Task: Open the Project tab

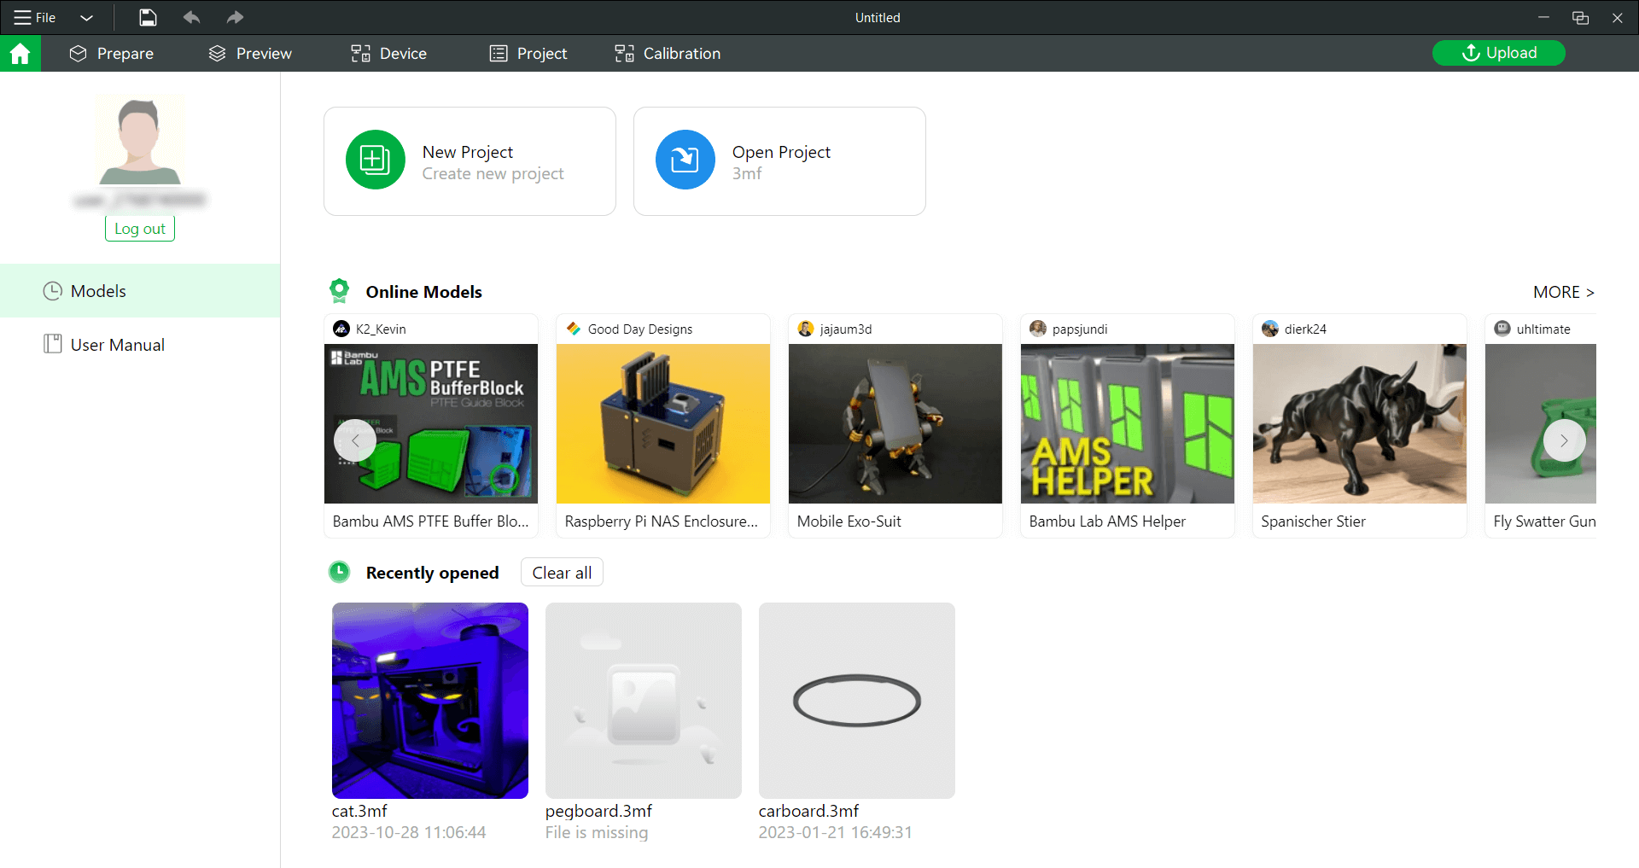Action: coord(528,54)
